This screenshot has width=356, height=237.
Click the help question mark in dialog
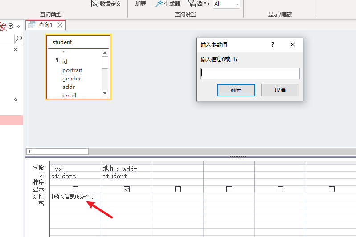pyautogui.click(x=273, y=44)
